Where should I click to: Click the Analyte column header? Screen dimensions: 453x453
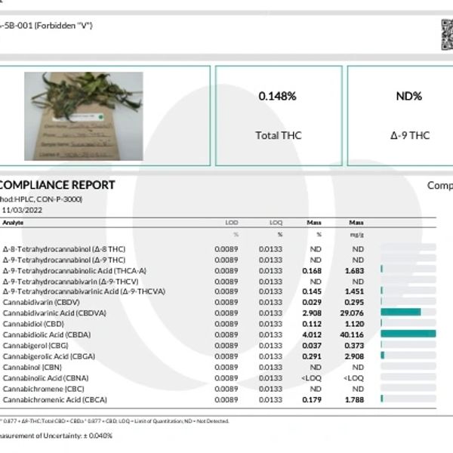tap(13, 223)
